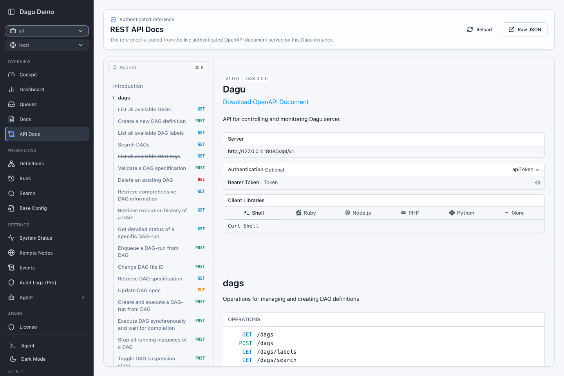Open 'Enqueue a DAG-run from DAG' endpoint
The width and height of the screenshot is (564, 376).
click(x=161, y=251)
